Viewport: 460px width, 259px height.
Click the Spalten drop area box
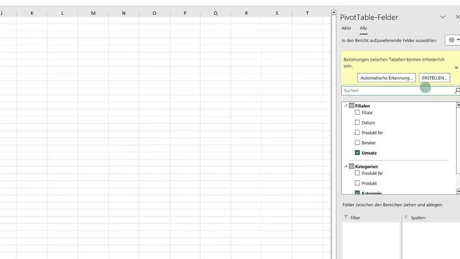point(431,240)
